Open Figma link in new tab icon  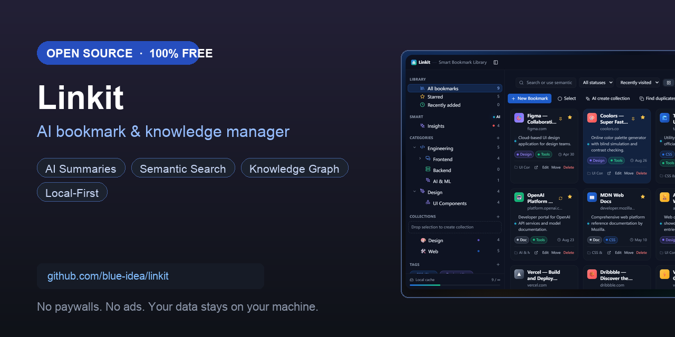pos(536,167)
